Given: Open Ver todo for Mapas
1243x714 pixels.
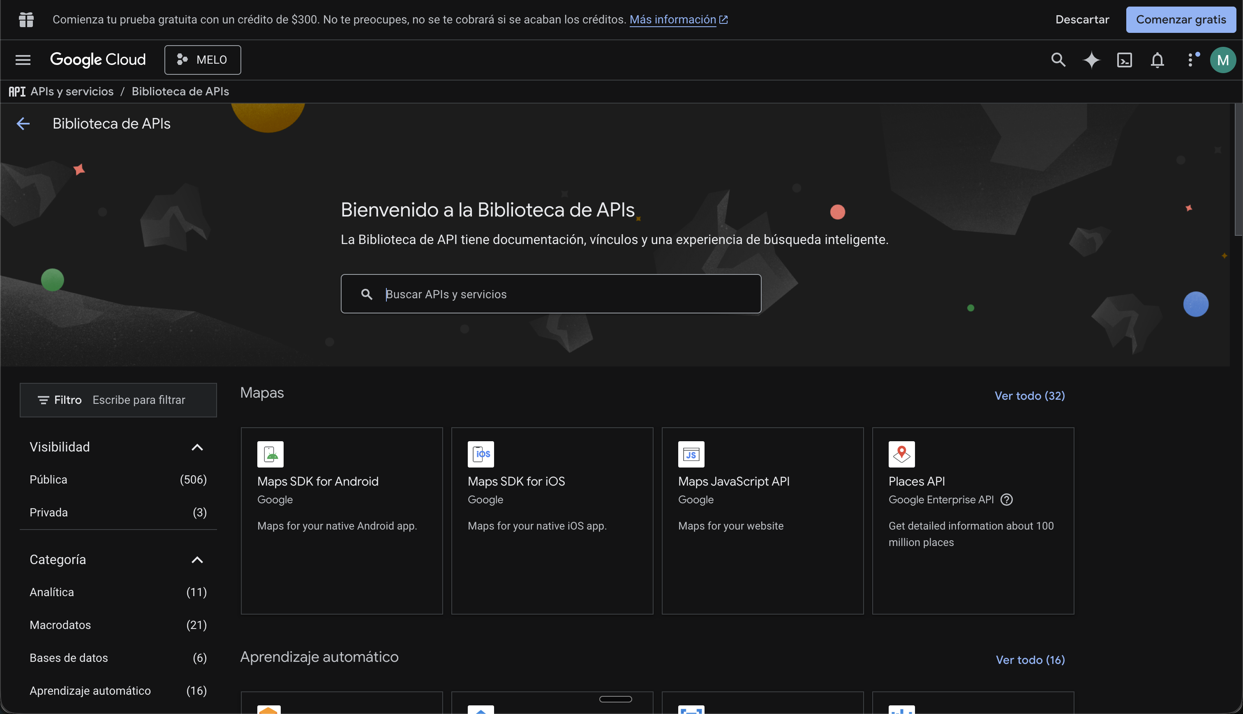Looking at the screenshot, I should coord(1029,396).
